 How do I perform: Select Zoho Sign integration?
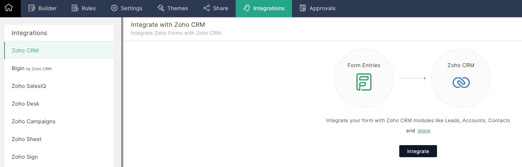point(59,157)
